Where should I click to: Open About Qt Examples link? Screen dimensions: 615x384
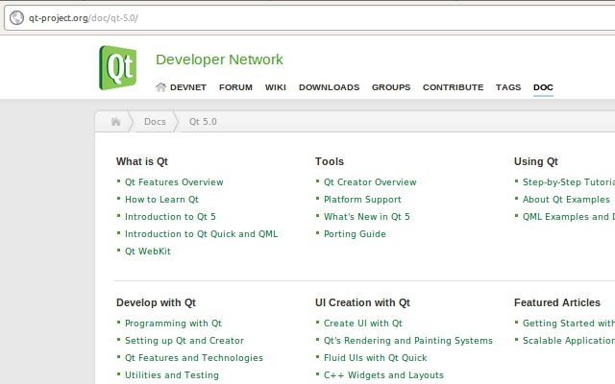point(566,200)
